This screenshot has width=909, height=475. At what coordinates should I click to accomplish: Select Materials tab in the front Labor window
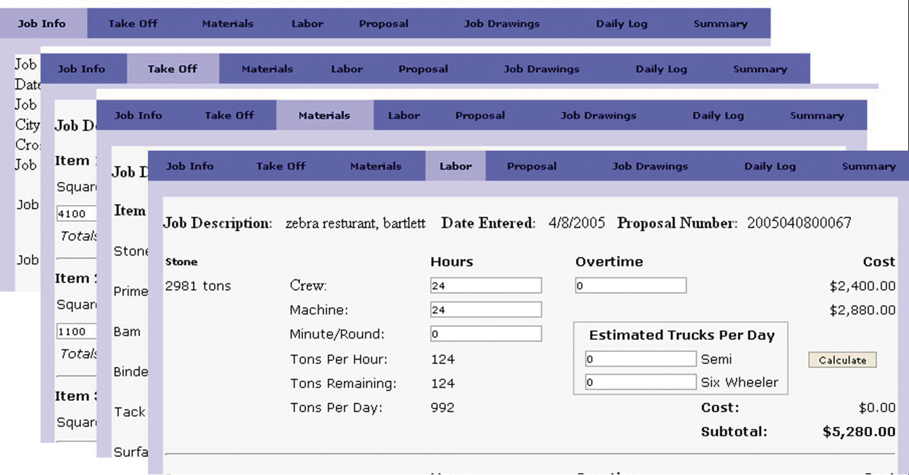tap(376, 166)
